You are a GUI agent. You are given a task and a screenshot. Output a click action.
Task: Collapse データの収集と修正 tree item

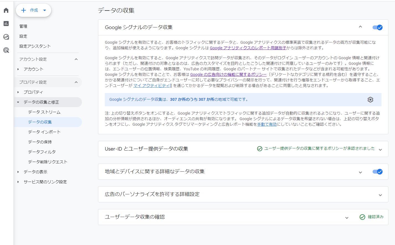[18, 102]
